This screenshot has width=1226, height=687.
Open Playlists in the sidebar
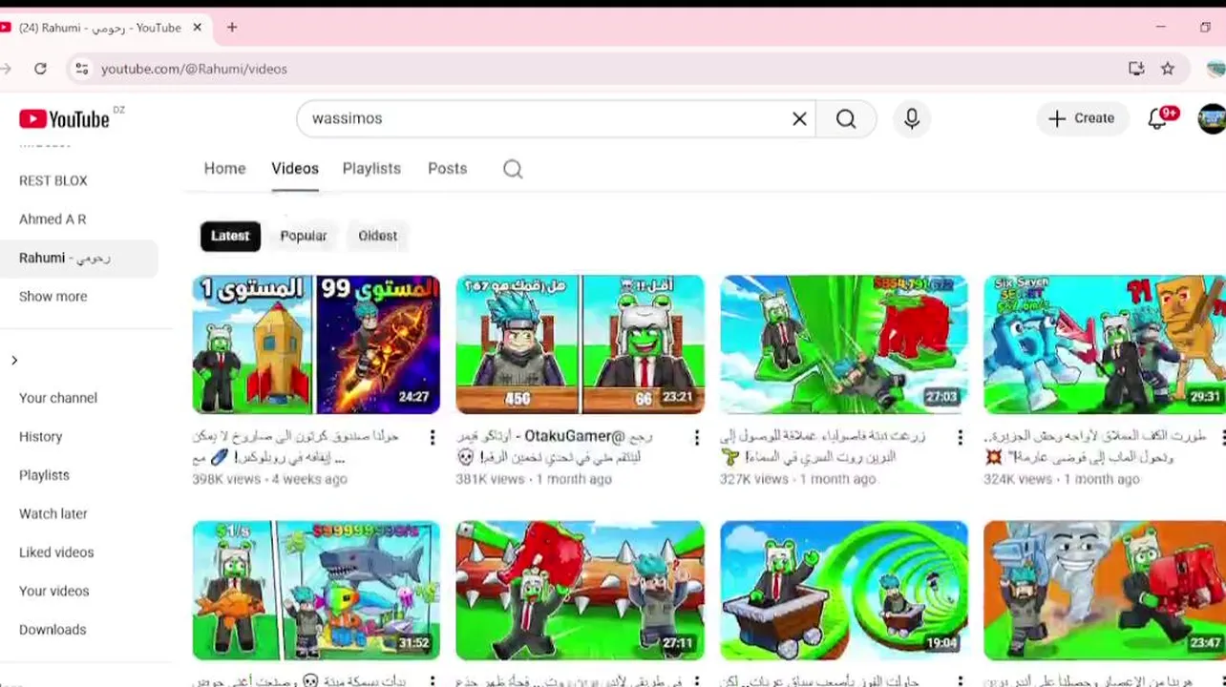[44, 475]
